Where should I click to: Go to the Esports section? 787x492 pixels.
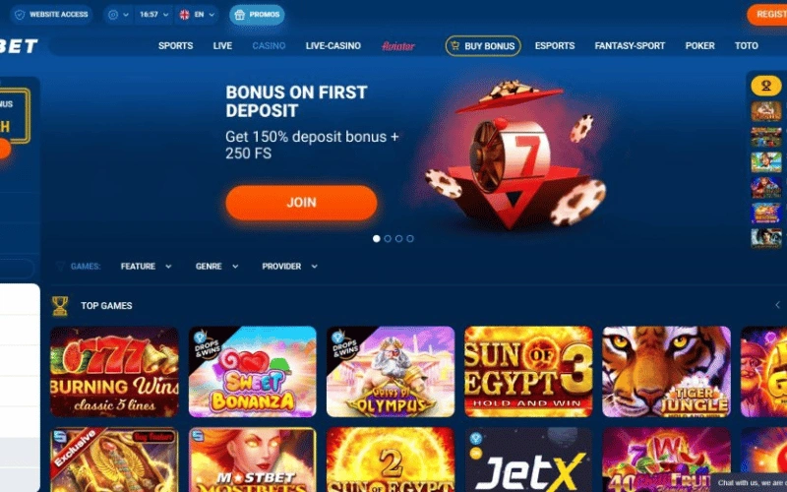pyautogui.click(x=555, y=45)
